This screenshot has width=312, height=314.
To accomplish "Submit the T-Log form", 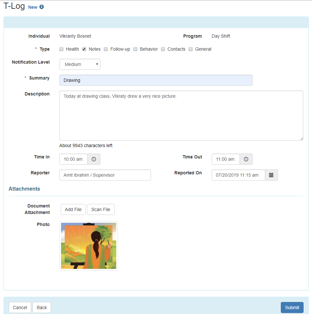I will (x=292, y=308).
